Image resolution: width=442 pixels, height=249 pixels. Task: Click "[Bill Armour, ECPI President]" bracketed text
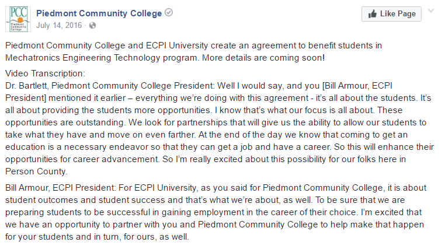point(217,92)
